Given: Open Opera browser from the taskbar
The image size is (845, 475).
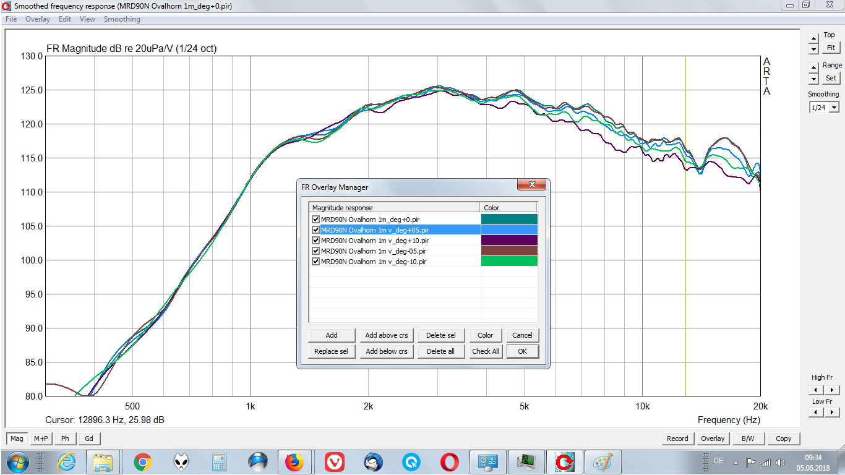Looking at the screenshot, I should click(x=450, y=462).
